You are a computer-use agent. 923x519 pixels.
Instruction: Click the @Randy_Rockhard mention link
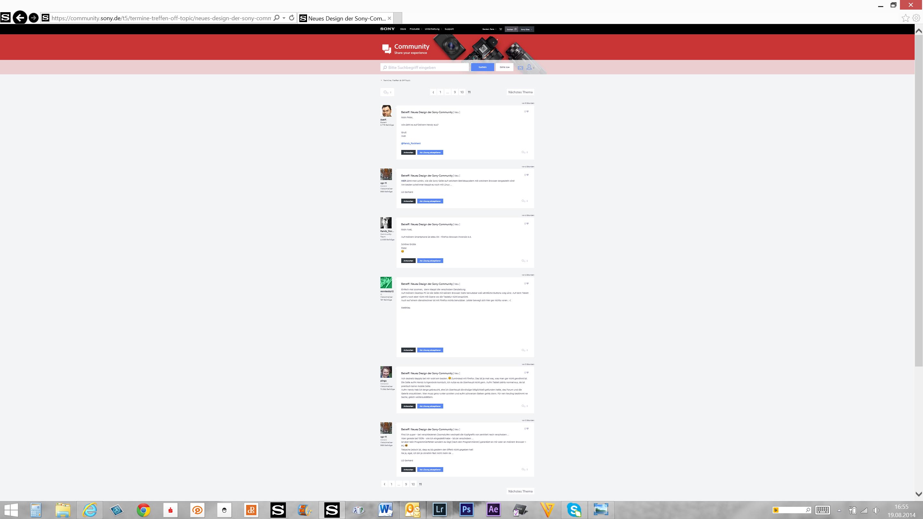click(411, 143)
